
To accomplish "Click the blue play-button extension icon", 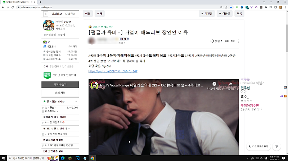I will tap(242, 7).
